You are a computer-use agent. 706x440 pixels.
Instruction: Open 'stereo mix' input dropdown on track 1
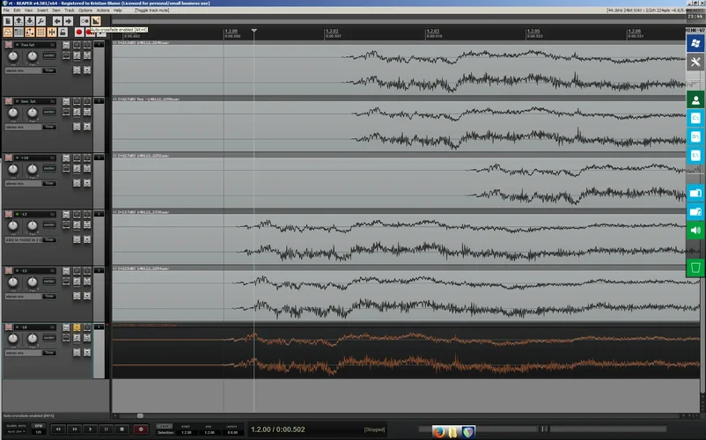(x=22, y=70)
